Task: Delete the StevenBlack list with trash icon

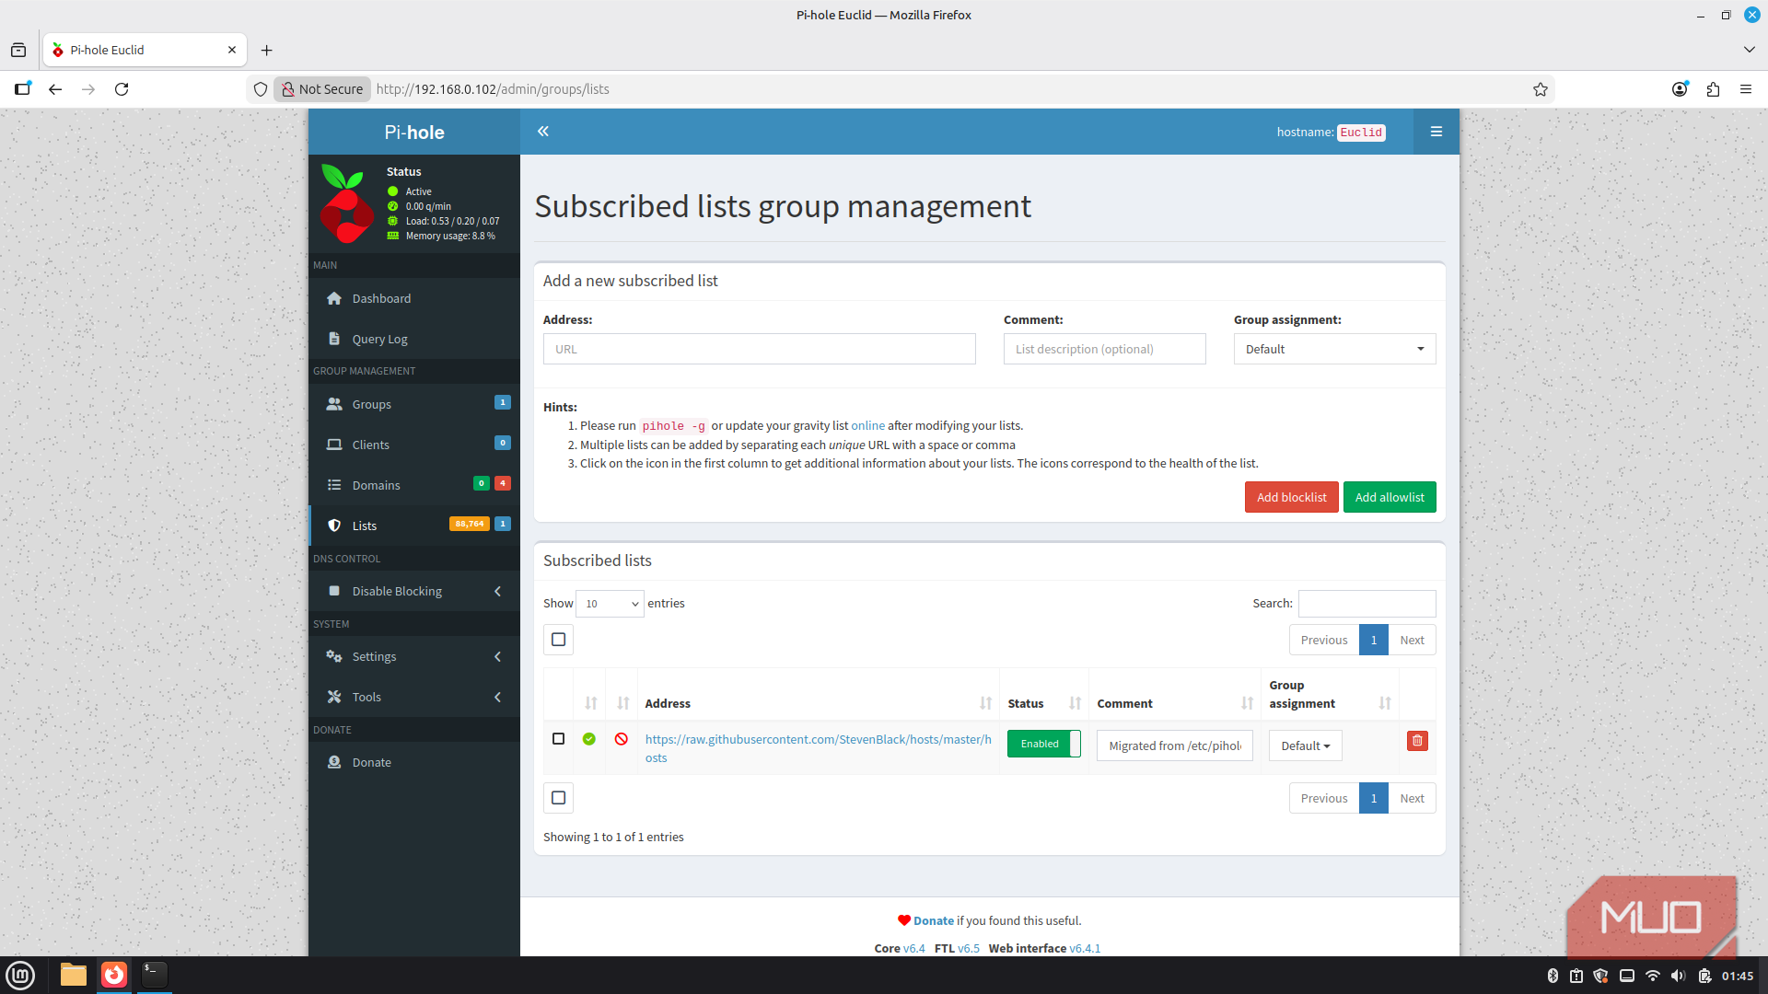Action: (x=1417, y=741)
